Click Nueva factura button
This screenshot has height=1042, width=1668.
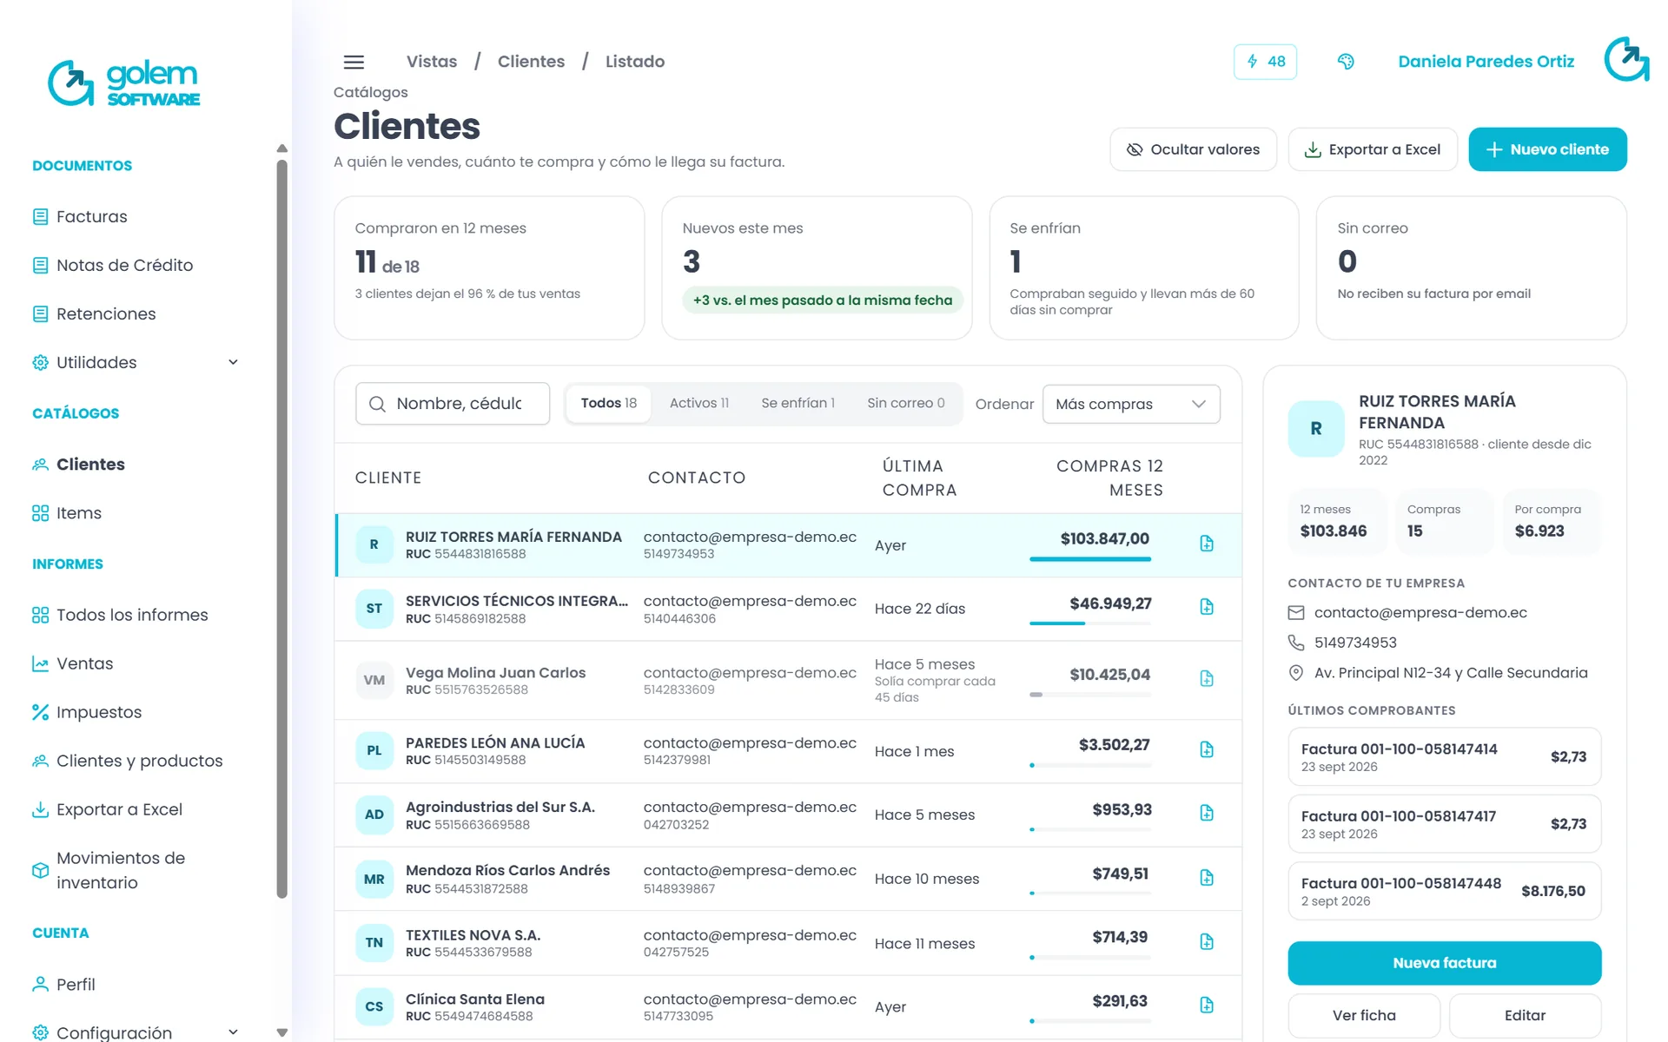click(1444, 963)
